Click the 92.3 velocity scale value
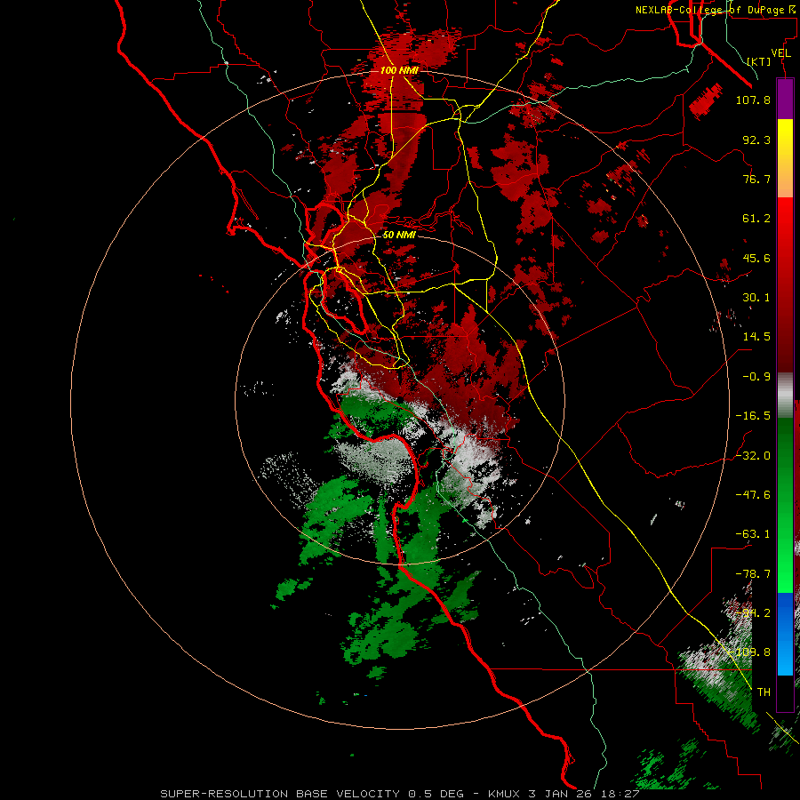This screenshot has height=800, width=800. point(756,140)
